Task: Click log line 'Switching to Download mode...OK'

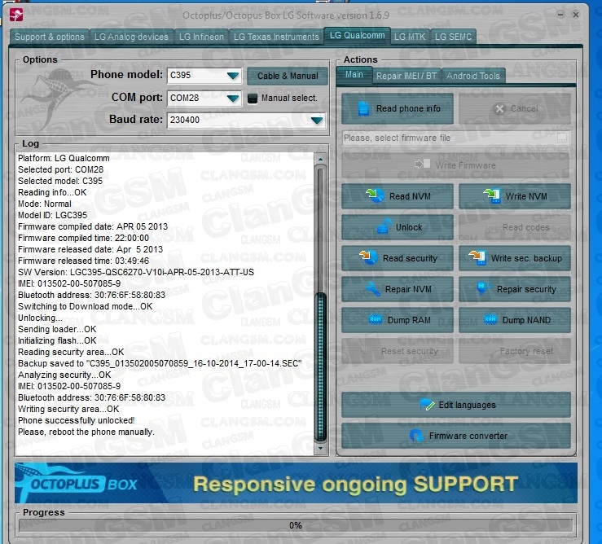Action: 85,306
